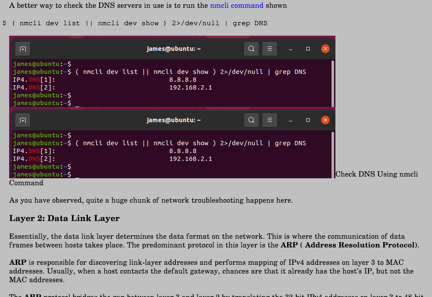Click hamburger menu in lower terminal image

[x=270, y=120]
